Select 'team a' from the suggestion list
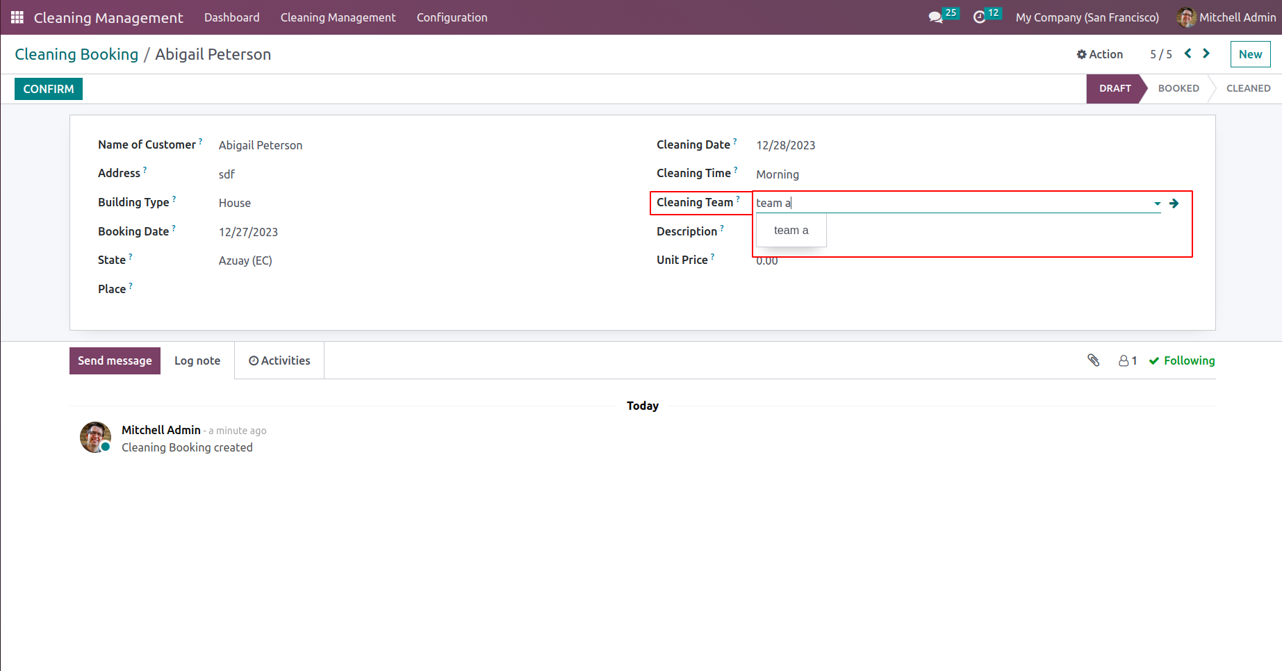 [x=791, y=231]
